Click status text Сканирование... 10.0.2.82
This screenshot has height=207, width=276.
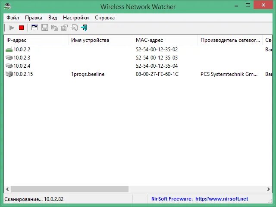tap(34, 199)
